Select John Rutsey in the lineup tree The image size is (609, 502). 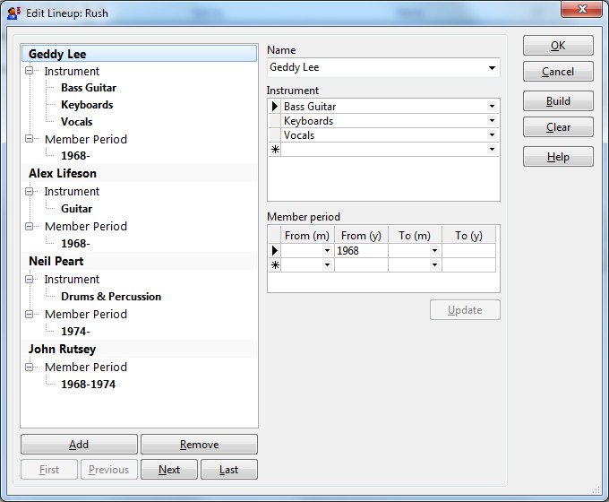click(x=140, y=350)
